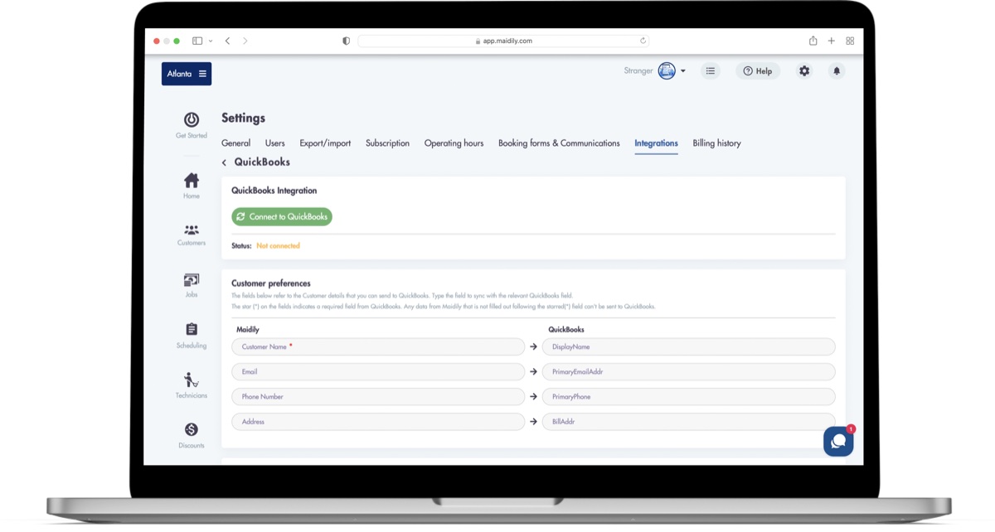Open the list view icon in header
Viewport: 995px width, 532px height.
(710, 71)
